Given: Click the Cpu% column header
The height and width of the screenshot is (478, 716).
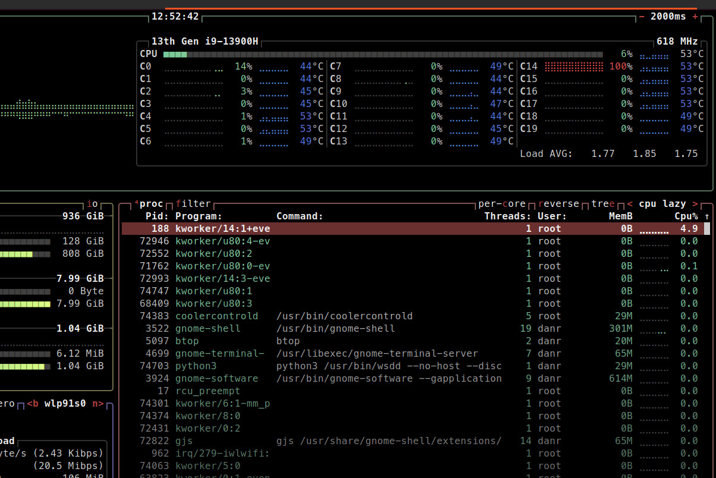Looking at the screenshot, I should (x=686, y=216).
